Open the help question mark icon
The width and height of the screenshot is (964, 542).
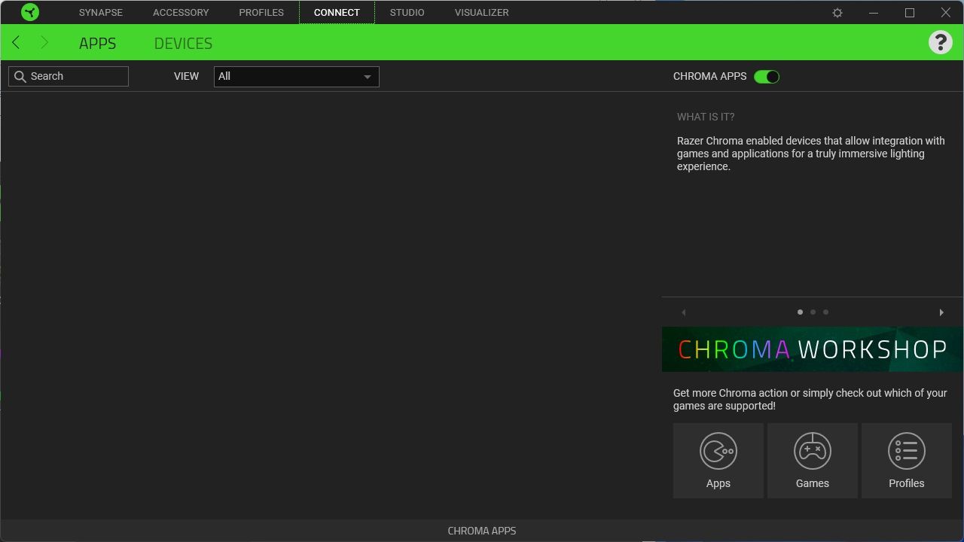click(x=940, y=42)
